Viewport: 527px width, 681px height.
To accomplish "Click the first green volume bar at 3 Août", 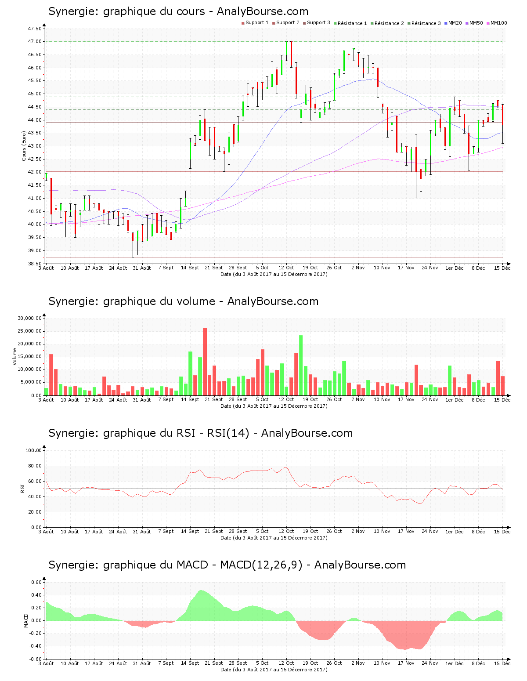I will point(46,392).
